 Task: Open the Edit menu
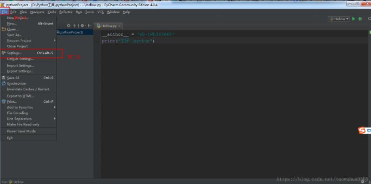(13, 12)
